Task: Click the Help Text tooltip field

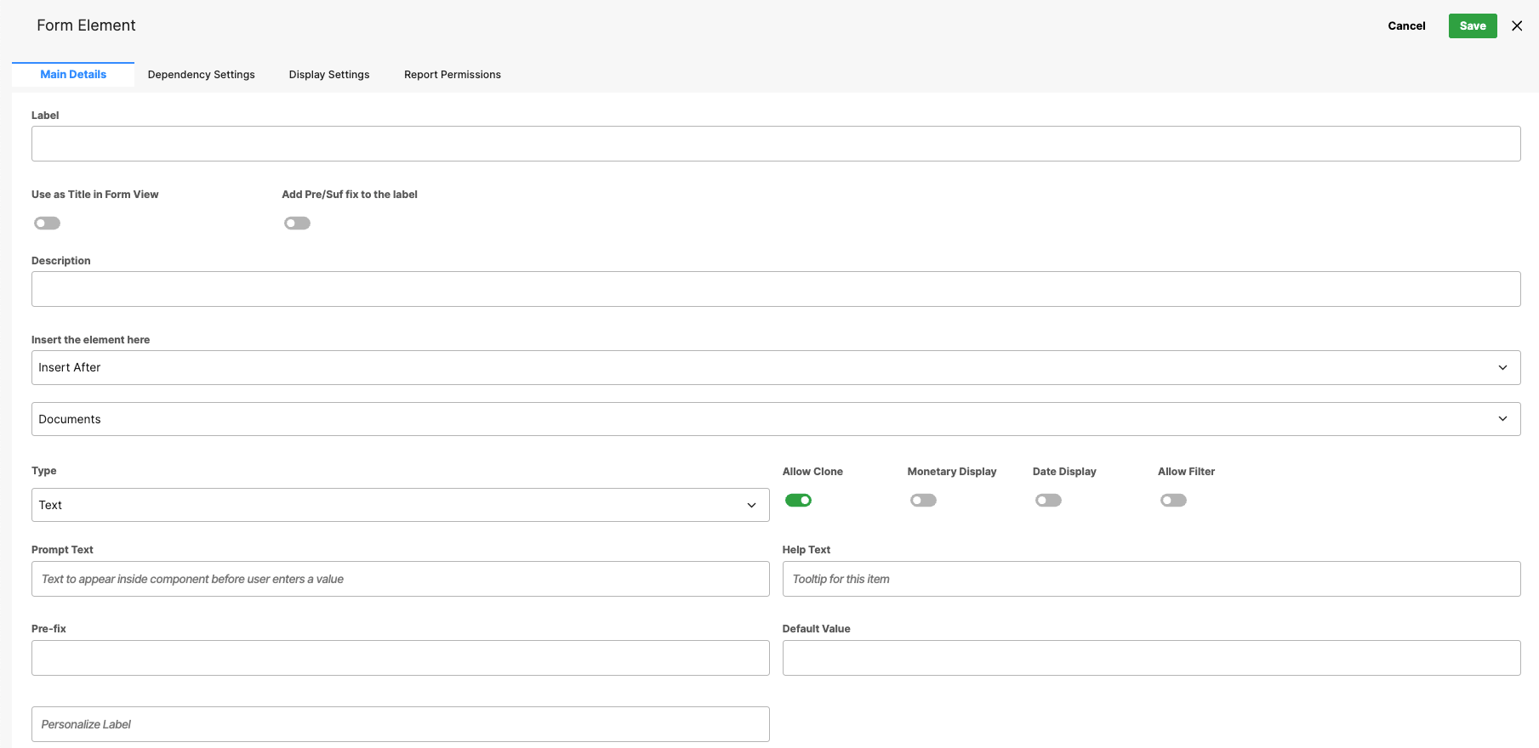Action: 1152,579
